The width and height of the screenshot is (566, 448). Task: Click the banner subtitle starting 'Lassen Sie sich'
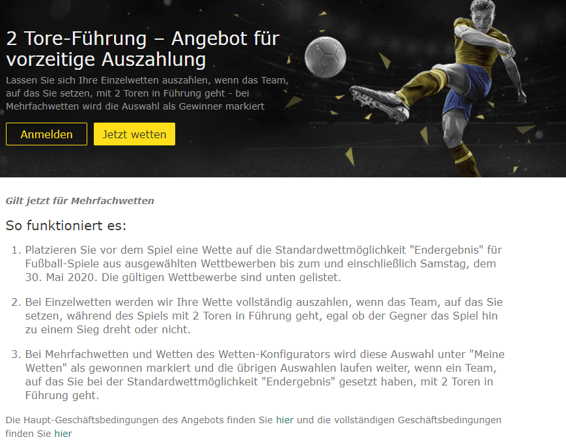pyautogui.click(x=147, y=93)
